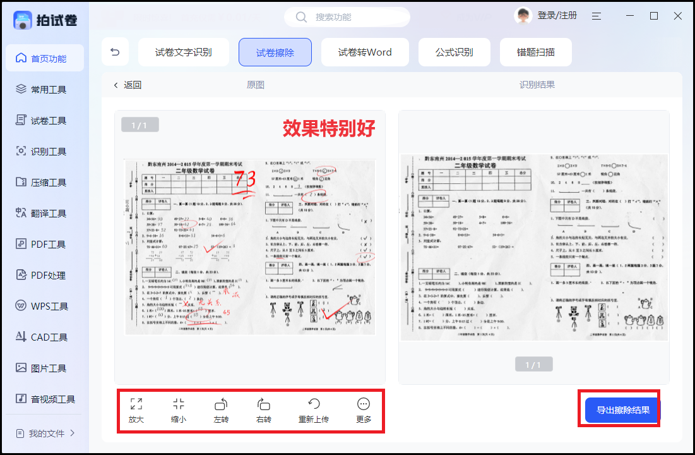Viewport: 695px width, 455px height.
Task: Click the 搜索功能 search input field
Action: point(347,17)
